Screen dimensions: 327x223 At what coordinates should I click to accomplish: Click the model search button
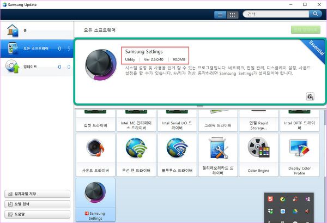(37, 204)
